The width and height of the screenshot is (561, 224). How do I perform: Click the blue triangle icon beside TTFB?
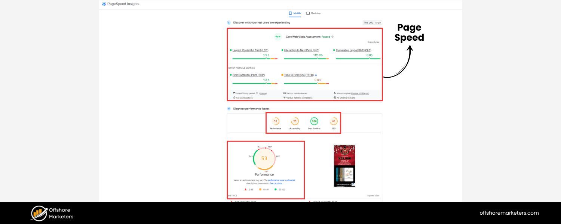(316, 75)
